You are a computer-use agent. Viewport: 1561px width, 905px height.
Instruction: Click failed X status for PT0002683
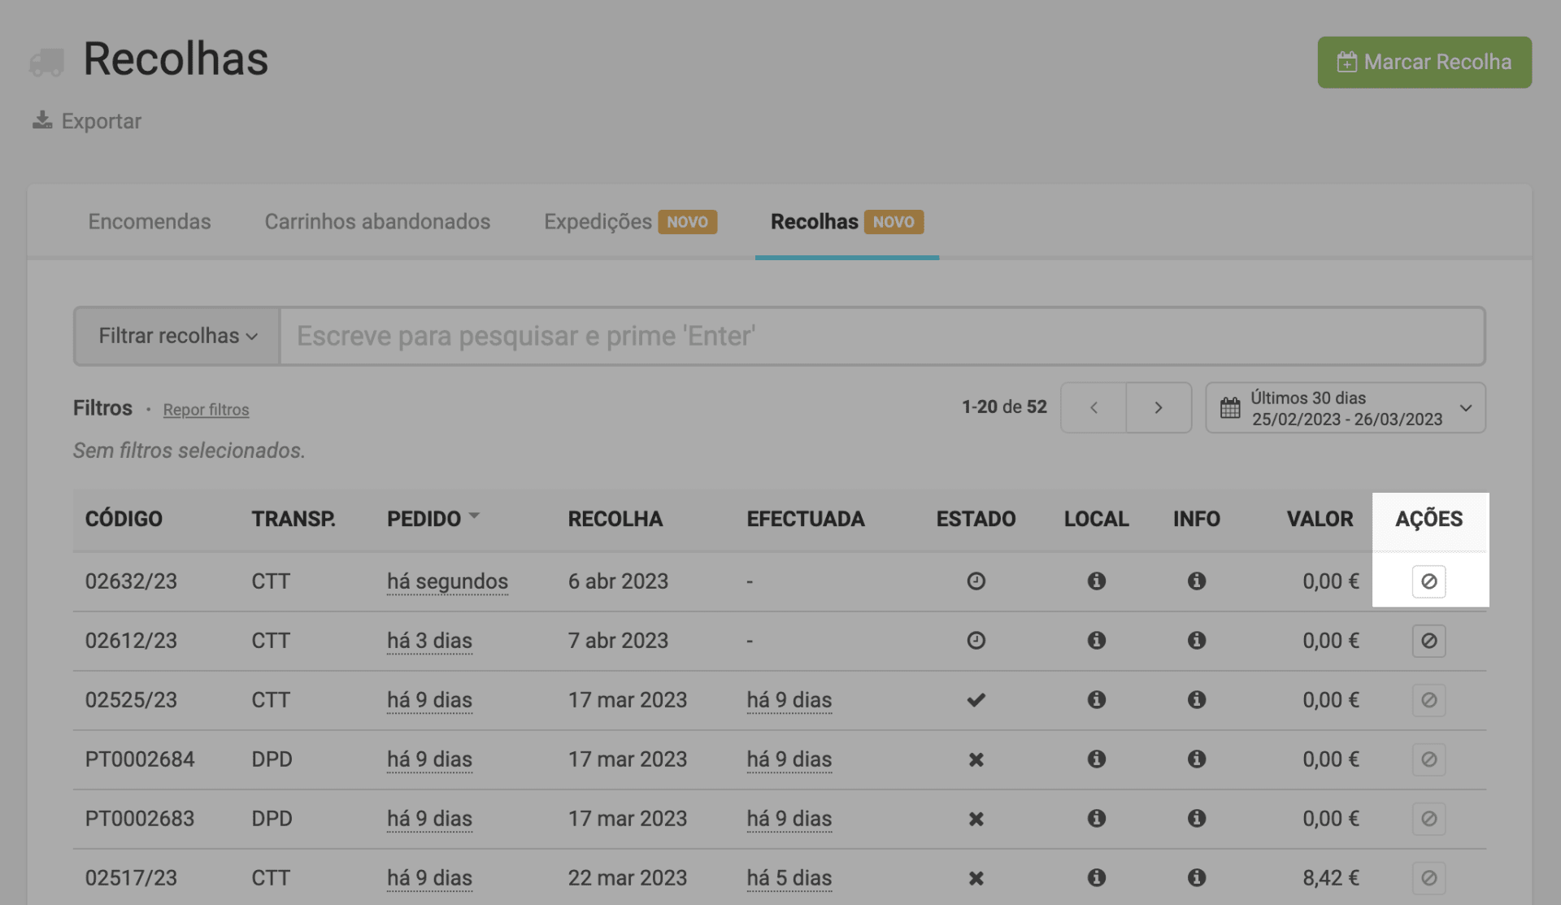(976, 819)
